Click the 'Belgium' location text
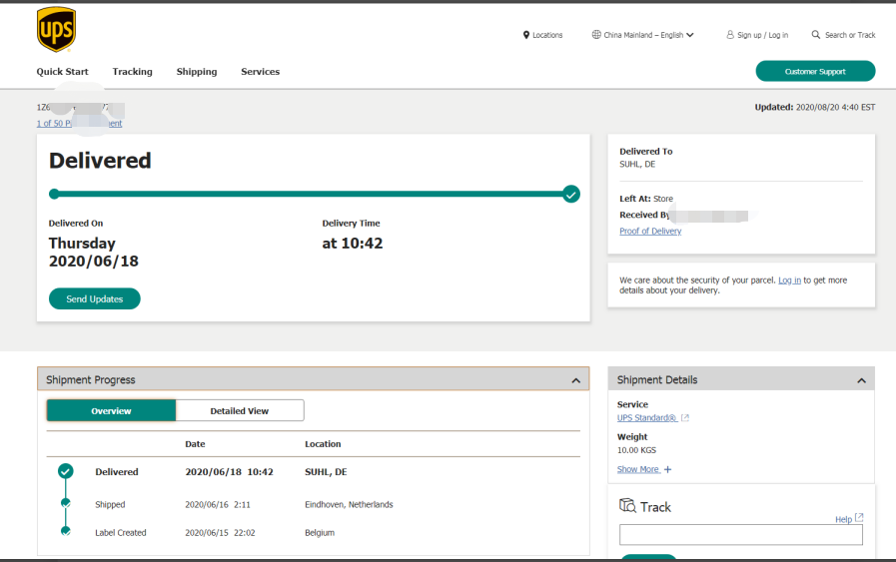 tap(320, 532)
